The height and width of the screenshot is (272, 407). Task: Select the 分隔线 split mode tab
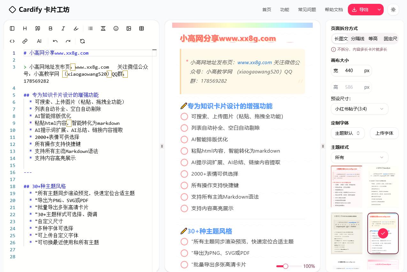click(x=357, y=39)
